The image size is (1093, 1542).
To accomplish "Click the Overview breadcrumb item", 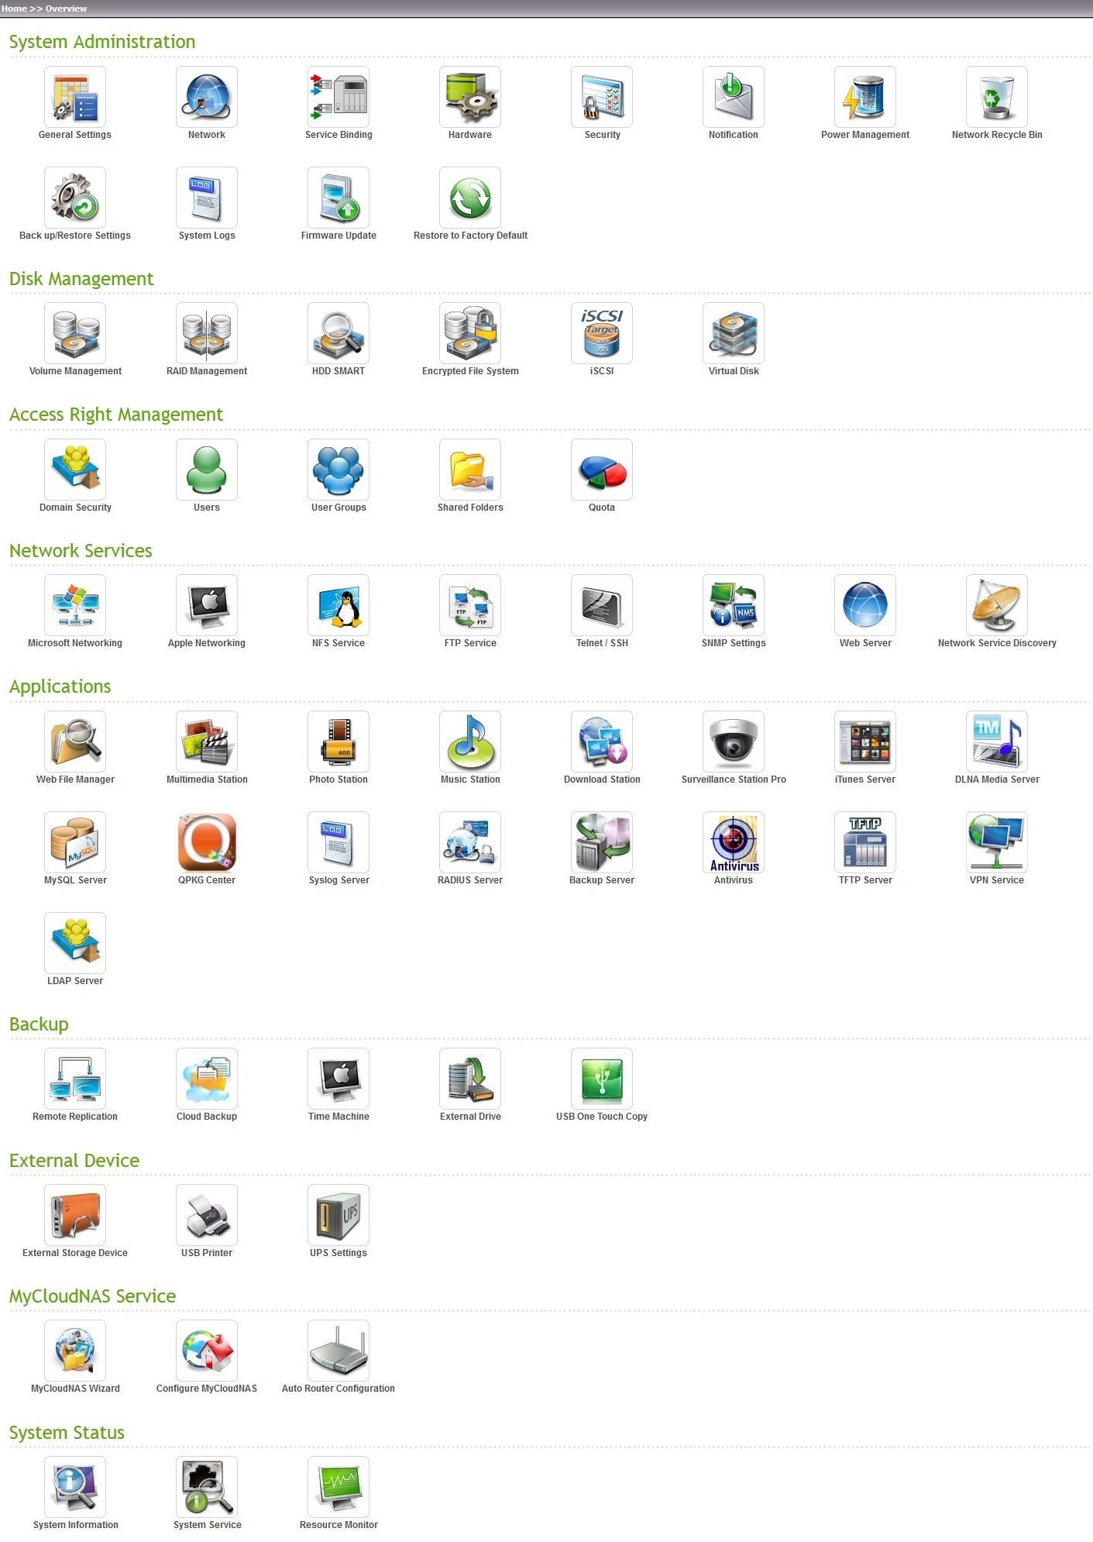I will [x=66, y=9].
